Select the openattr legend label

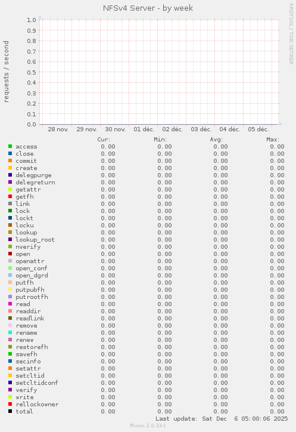(x=30, y=261)
